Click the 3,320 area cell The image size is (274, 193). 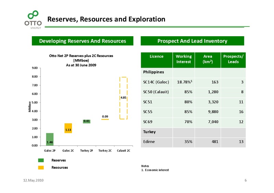208,102
